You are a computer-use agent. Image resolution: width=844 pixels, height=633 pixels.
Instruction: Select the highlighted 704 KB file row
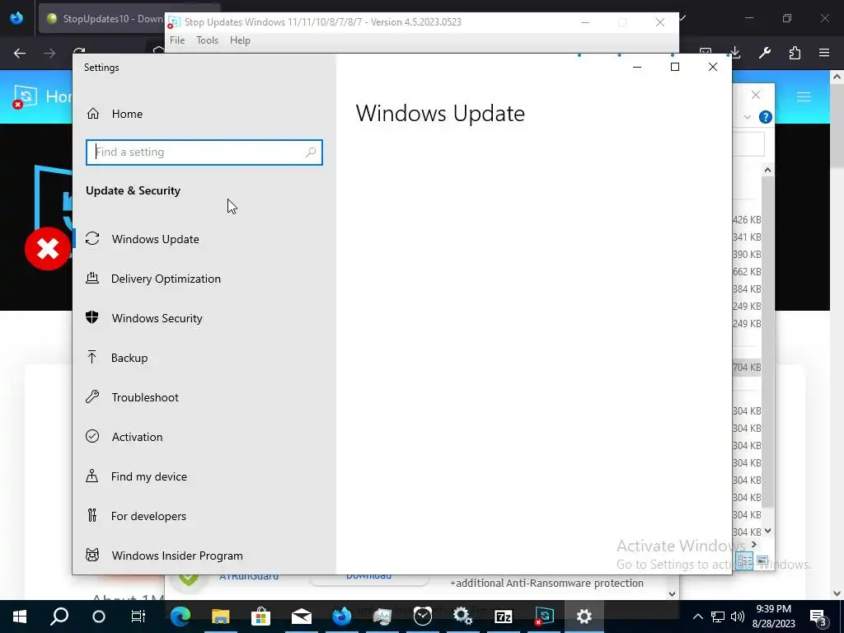point(747,367)
